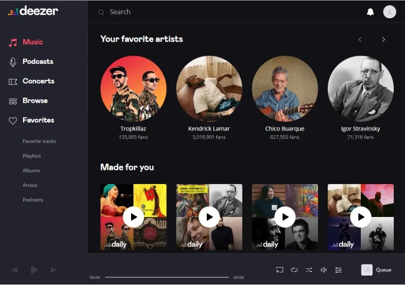Open Chico Buarque artist photo
This screenshot has width=405, height=285.
pyautogui.click(x=285, y=89)
